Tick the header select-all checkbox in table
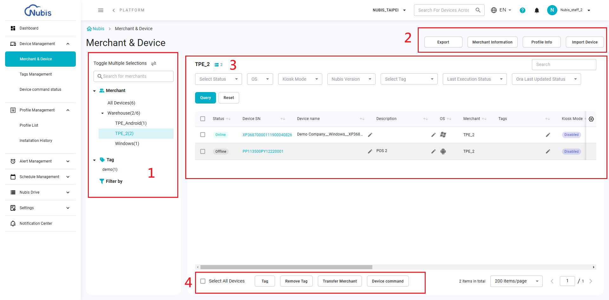This screenshot has width=609, height=300. 203,119
